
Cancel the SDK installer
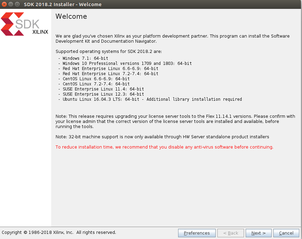(x=286, y=233)
